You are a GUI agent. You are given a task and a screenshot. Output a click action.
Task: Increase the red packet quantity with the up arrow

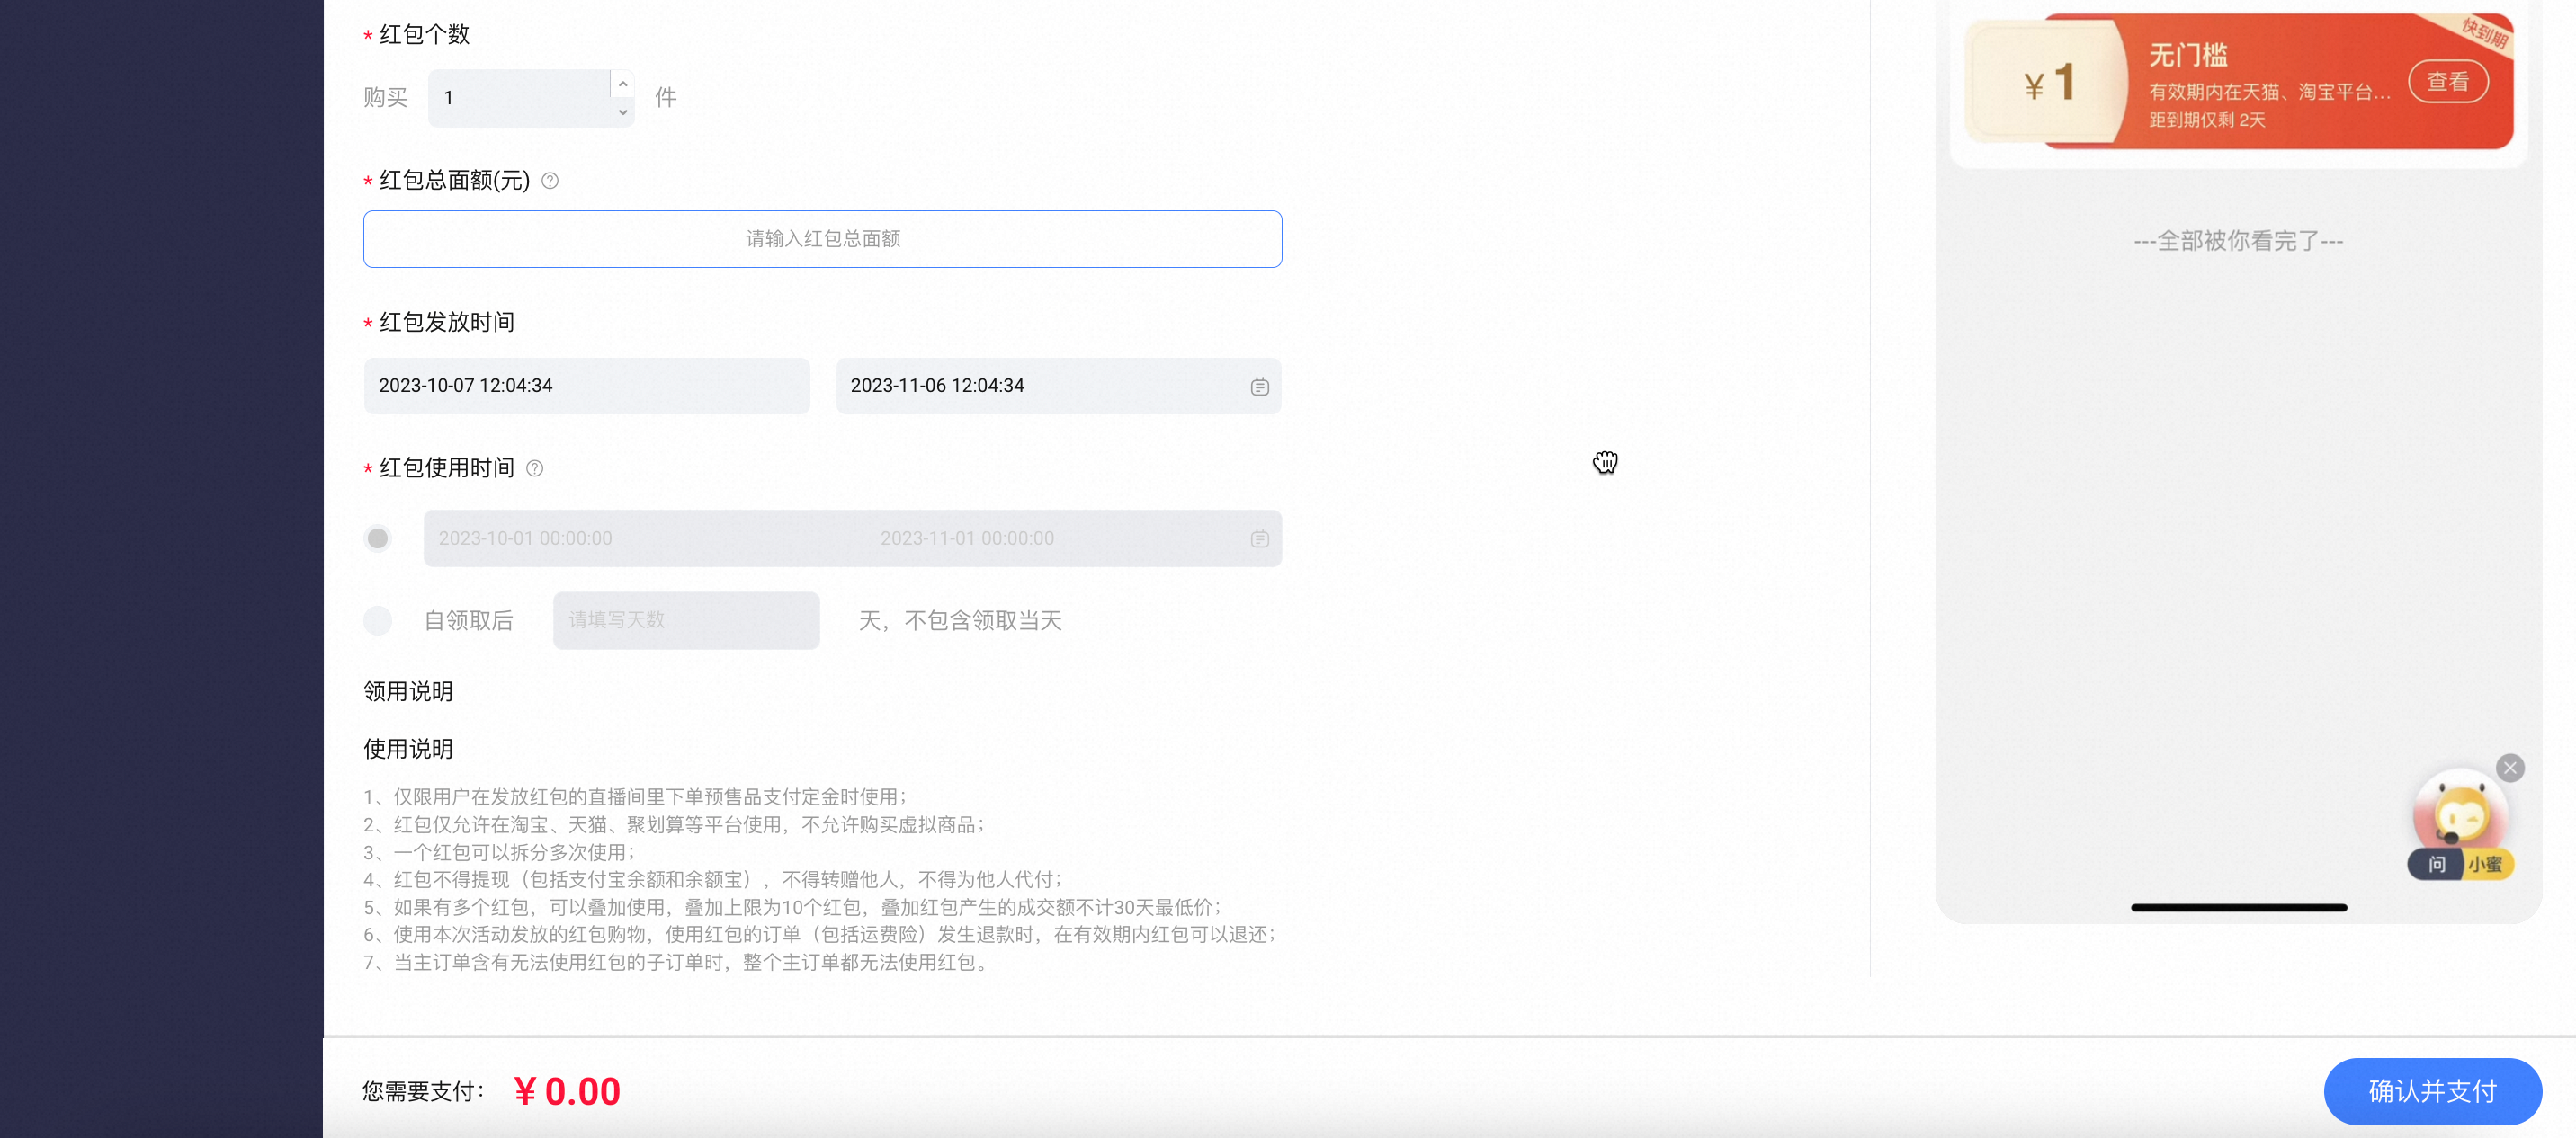pyautogui.click(x=623, y=84)
